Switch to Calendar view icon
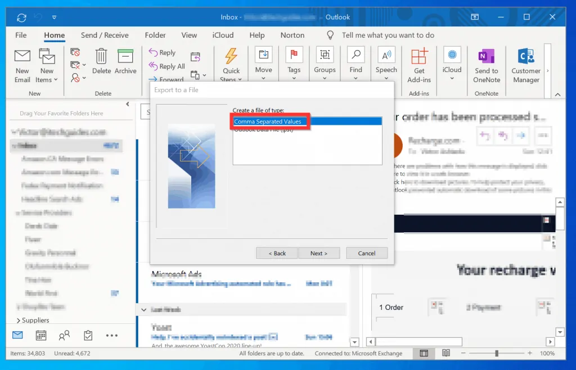 pyautogui.click(x=40, y=335)
